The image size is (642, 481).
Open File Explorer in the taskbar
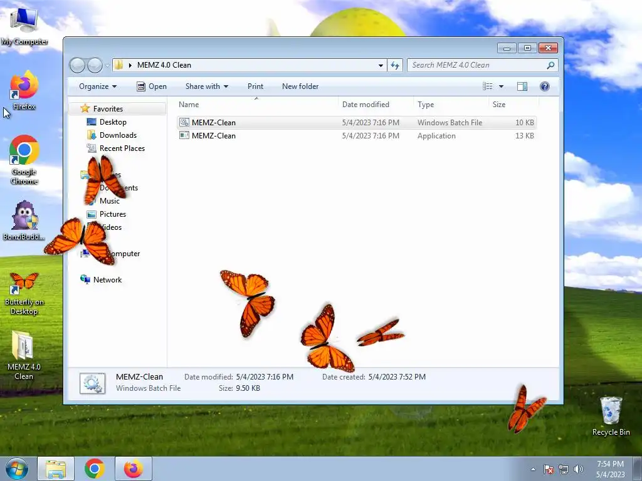coord(56,468)
